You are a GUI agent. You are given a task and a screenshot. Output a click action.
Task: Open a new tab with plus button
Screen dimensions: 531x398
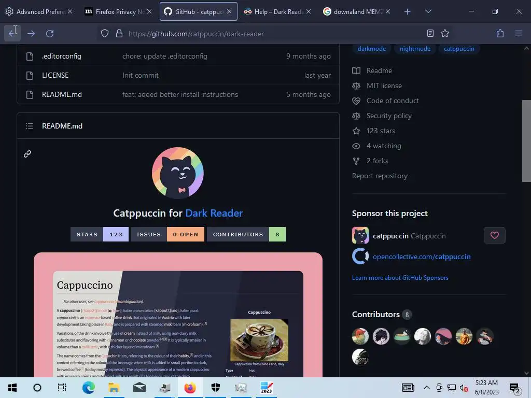tap(408, 11)
